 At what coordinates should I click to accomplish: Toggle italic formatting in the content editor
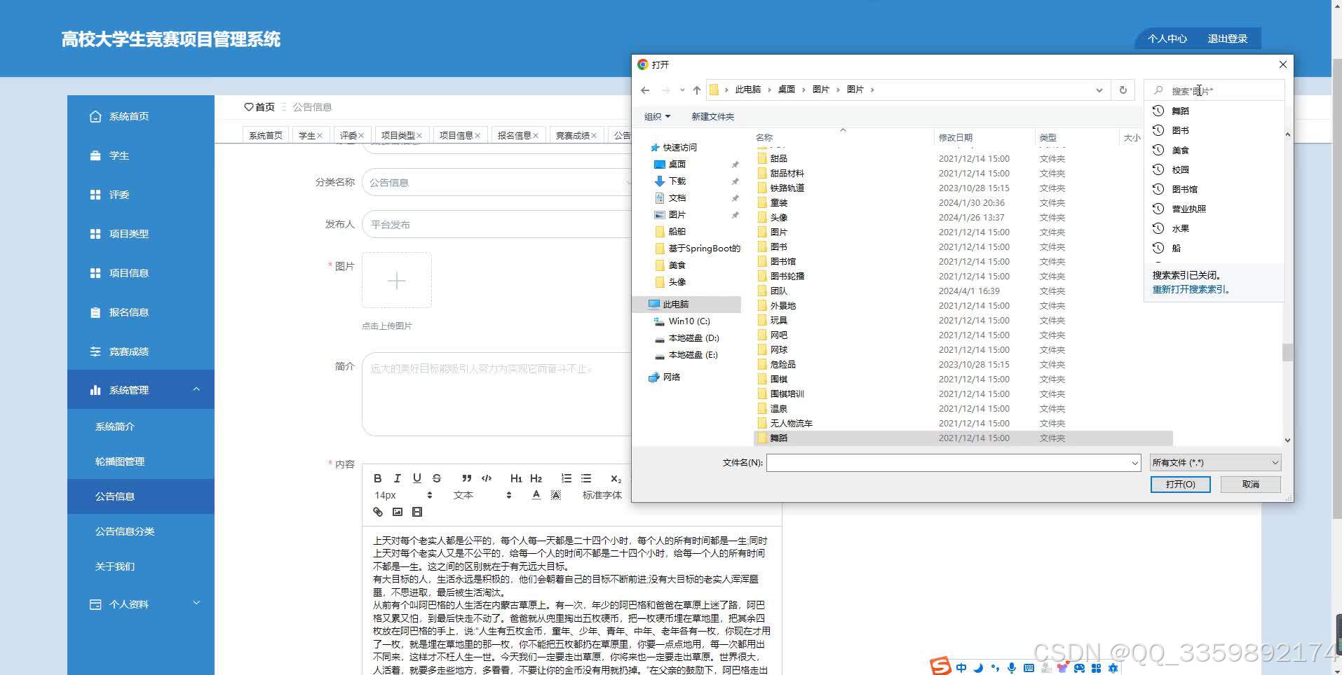pos(397,478)
